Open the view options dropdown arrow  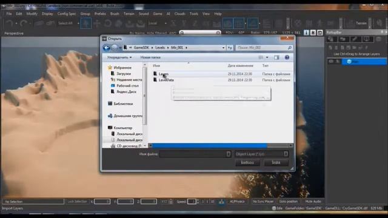click(267, 58)
